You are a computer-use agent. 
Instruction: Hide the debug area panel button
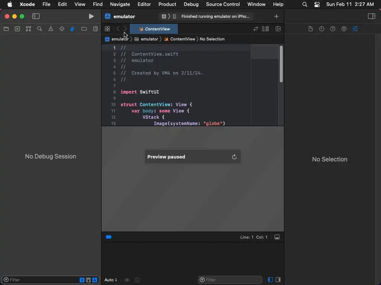click(277, 237)
